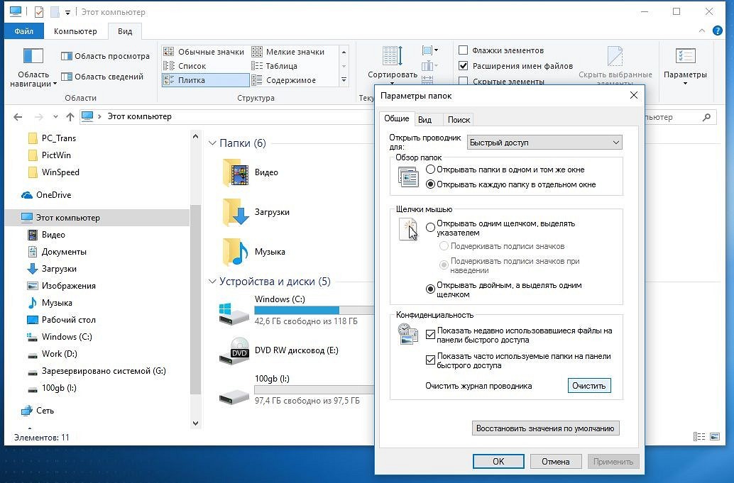Uncheck Расширения имен файлов checkbox
Screen dimensions: 734x483
[x=464, y=66]
